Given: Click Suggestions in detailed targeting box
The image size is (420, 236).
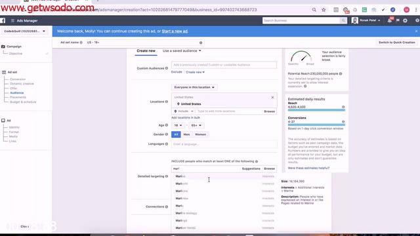Looking at the screenshot, I should (x=251, y=169).
